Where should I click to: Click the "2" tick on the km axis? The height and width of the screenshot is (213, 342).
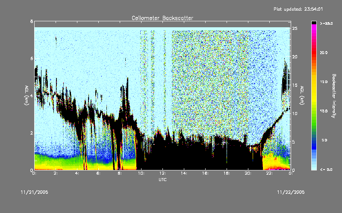coord(32,133)
